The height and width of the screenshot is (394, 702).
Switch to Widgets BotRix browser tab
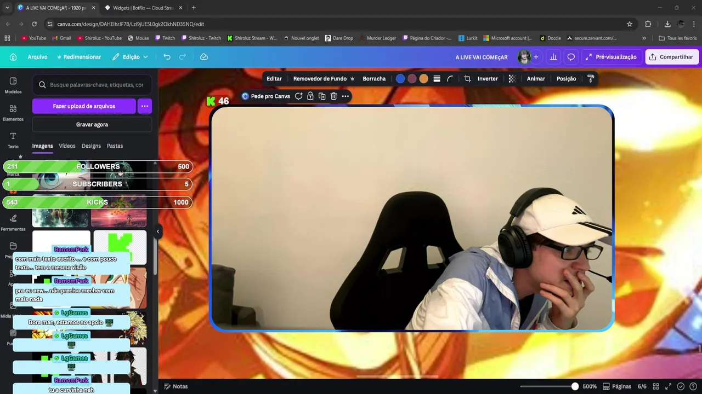144,8
